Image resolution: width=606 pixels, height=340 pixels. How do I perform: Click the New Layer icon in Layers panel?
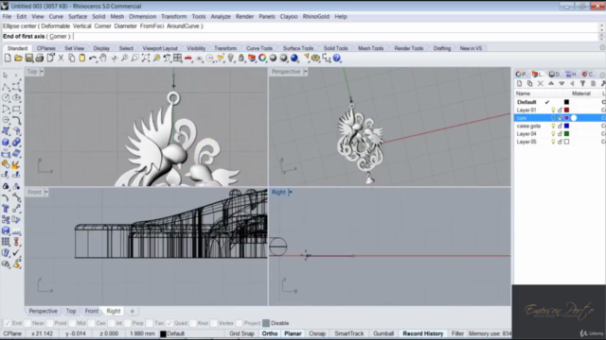click(520, 84)
